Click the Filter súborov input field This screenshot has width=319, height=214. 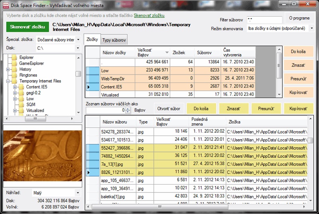click(264, 19)
